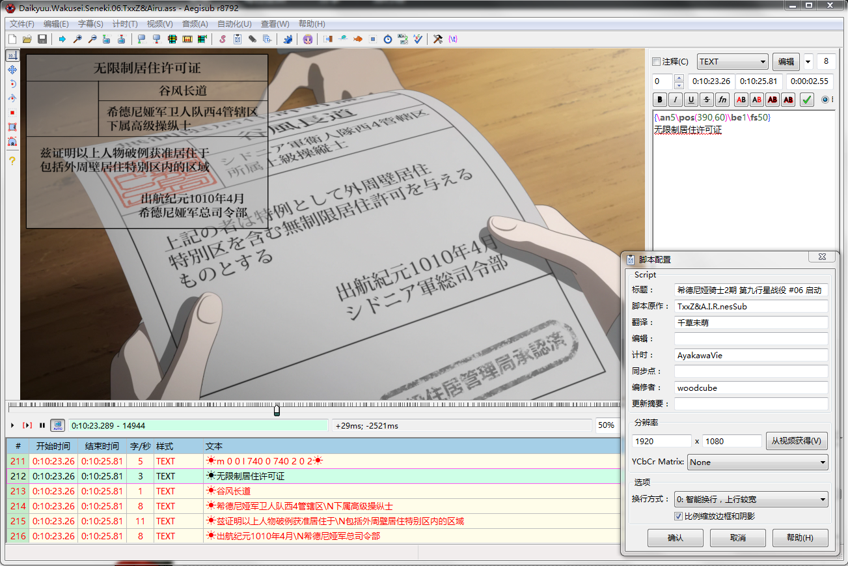Screen dimensions: 848x566
Task: Select the Rotate on Z axis tool
Action: [12, 84]
